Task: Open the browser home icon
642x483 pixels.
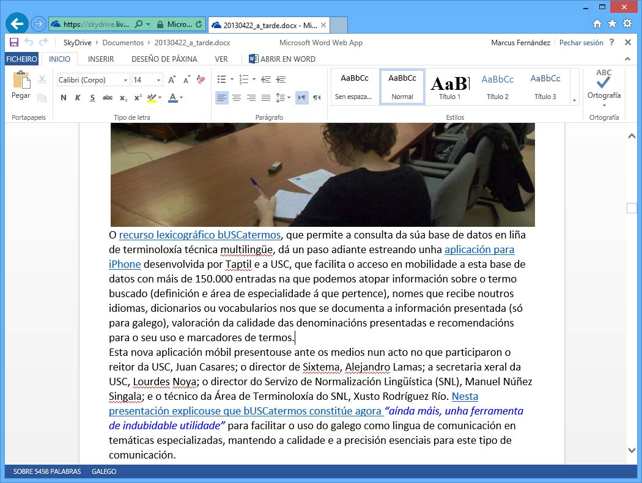Action: pyautogui.click(x=597, y=24)
